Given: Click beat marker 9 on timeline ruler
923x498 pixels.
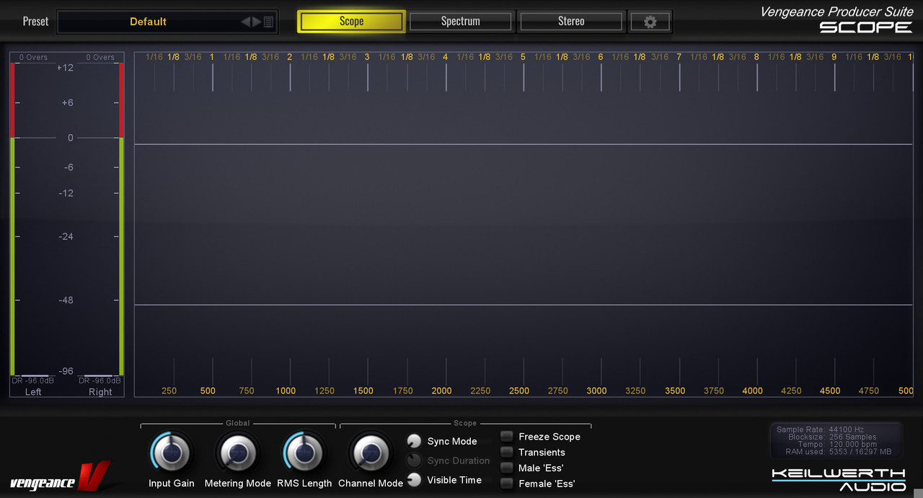Looking at the screenshot, I should coord(834,57).
